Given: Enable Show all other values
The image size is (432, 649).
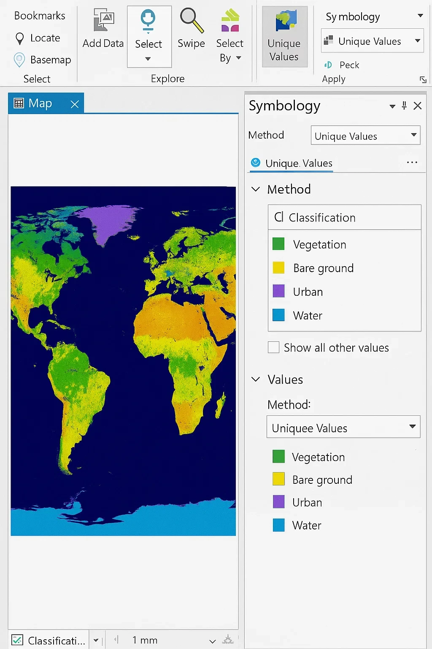Looking at the screenshot, I should point(273,347).
